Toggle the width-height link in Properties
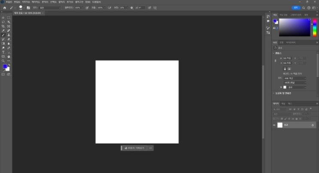Image resolution: width=319 pixels, height=173 pixels. 276,61
